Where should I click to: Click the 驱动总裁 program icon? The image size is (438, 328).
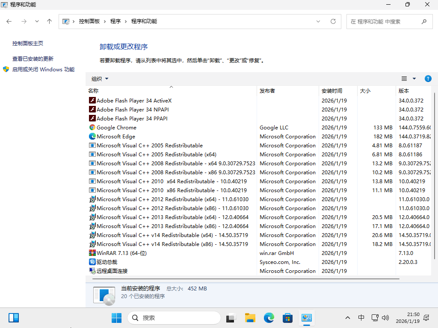(92, 262)
